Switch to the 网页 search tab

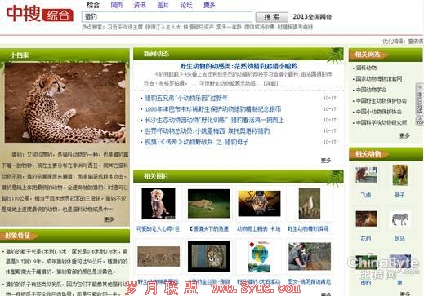point(117,5)
